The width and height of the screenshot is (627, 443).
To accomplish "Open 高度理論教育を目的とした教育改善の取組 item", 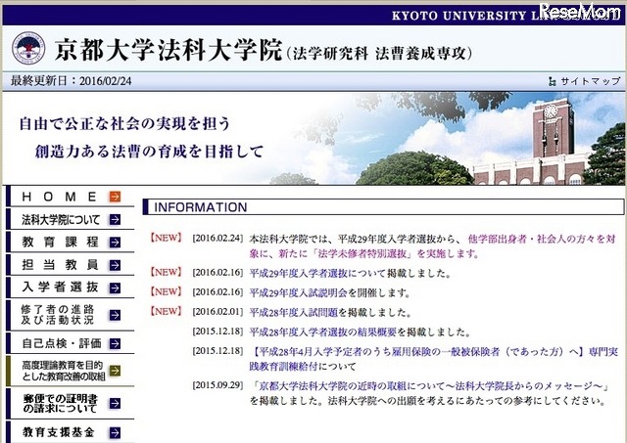I will point(71,371).
